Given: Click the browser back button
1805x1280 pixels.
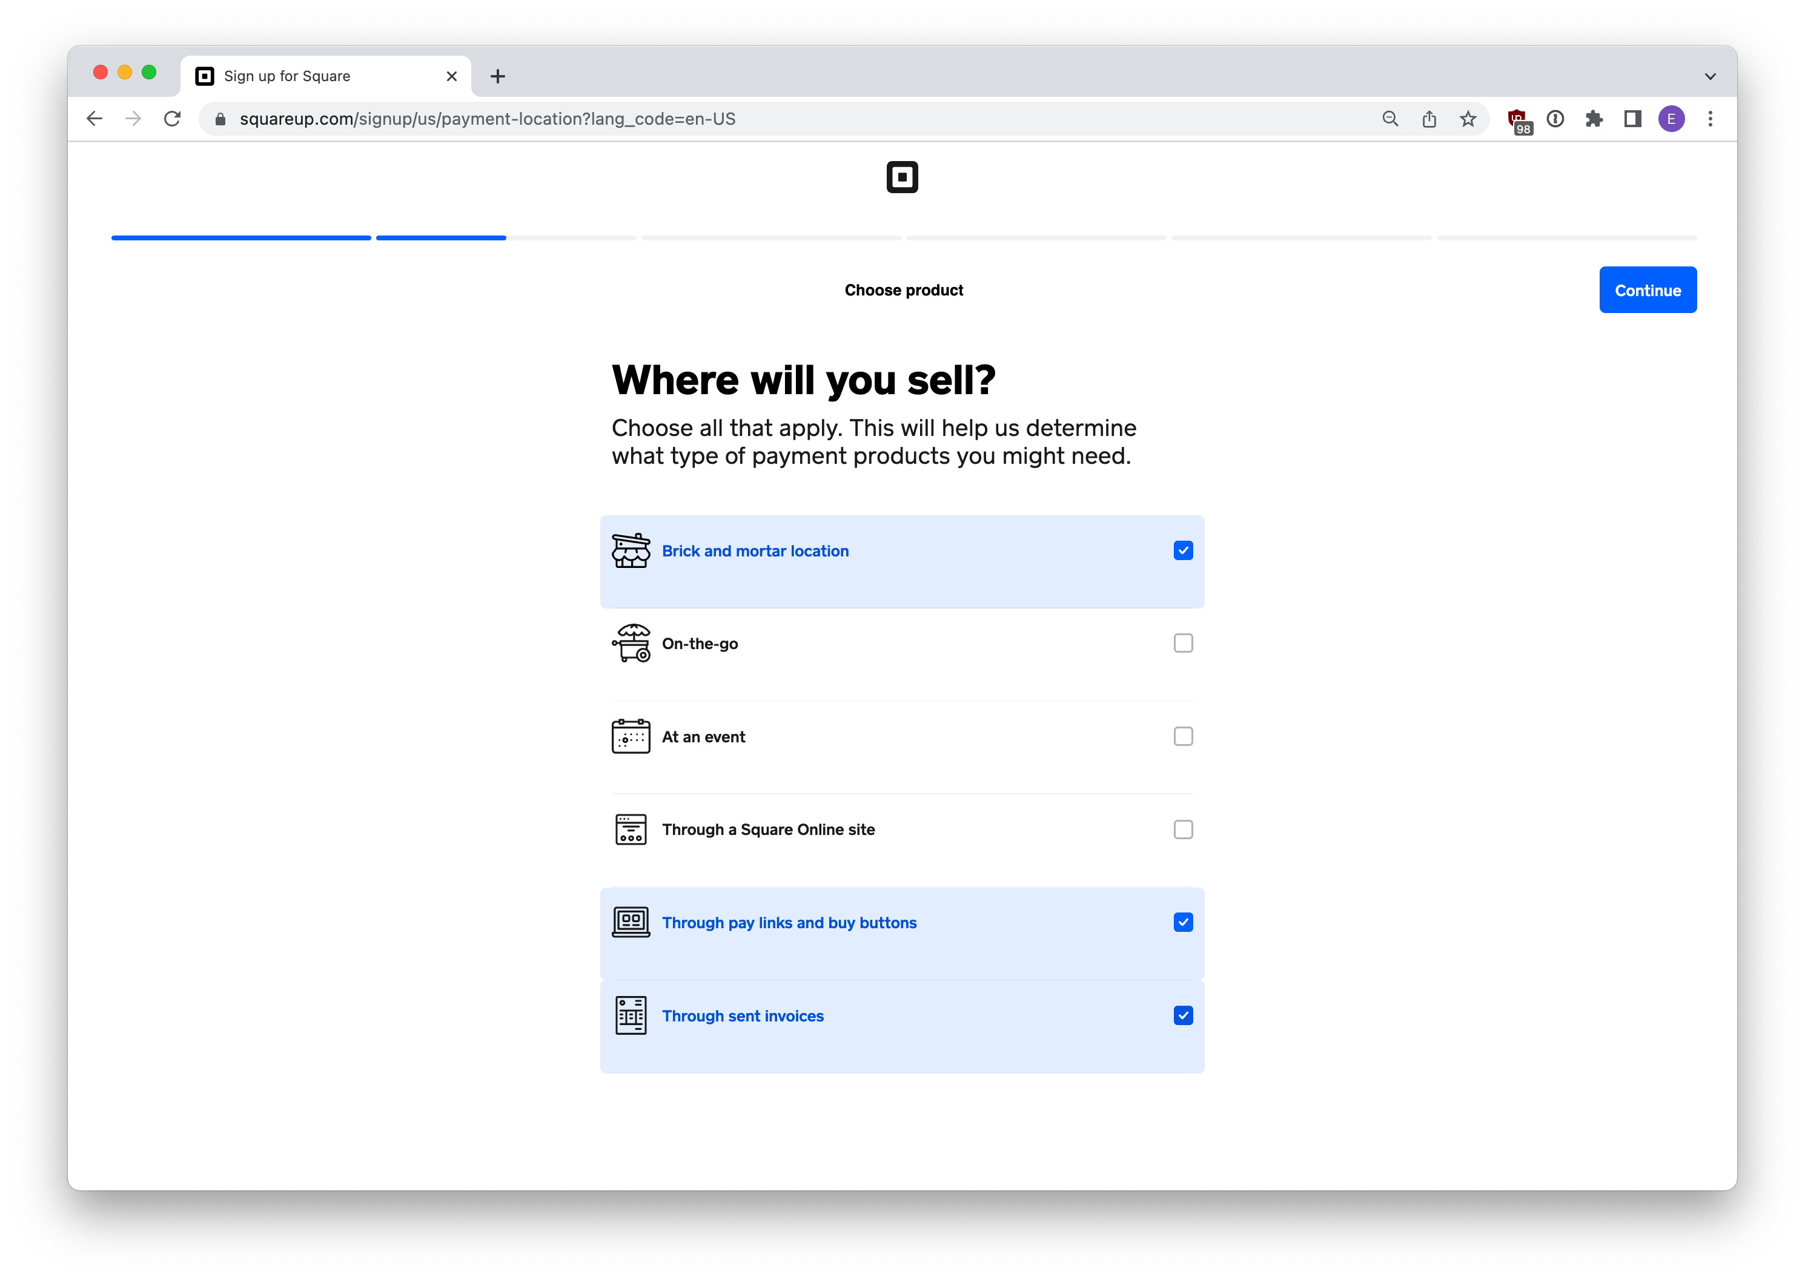Looking at the screenshot, I should (93, 117).
